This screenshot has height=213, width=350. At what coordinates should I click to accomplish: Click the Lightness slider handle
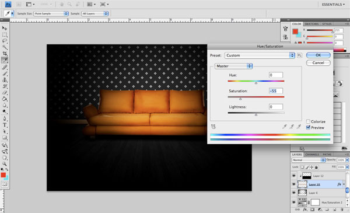[256, 114]
